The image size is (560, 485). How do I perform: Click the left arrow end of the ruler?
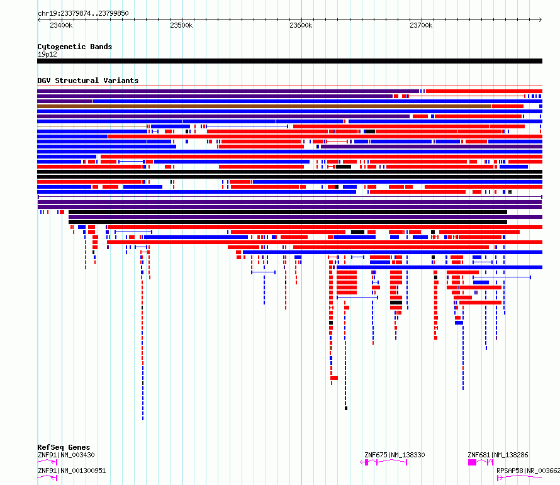[40, 20]
